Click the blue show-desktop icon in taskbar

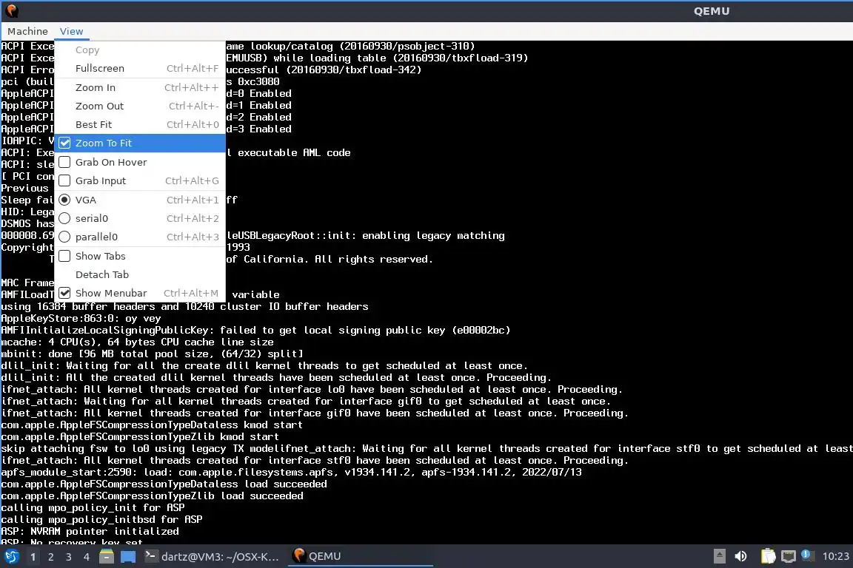128,556
